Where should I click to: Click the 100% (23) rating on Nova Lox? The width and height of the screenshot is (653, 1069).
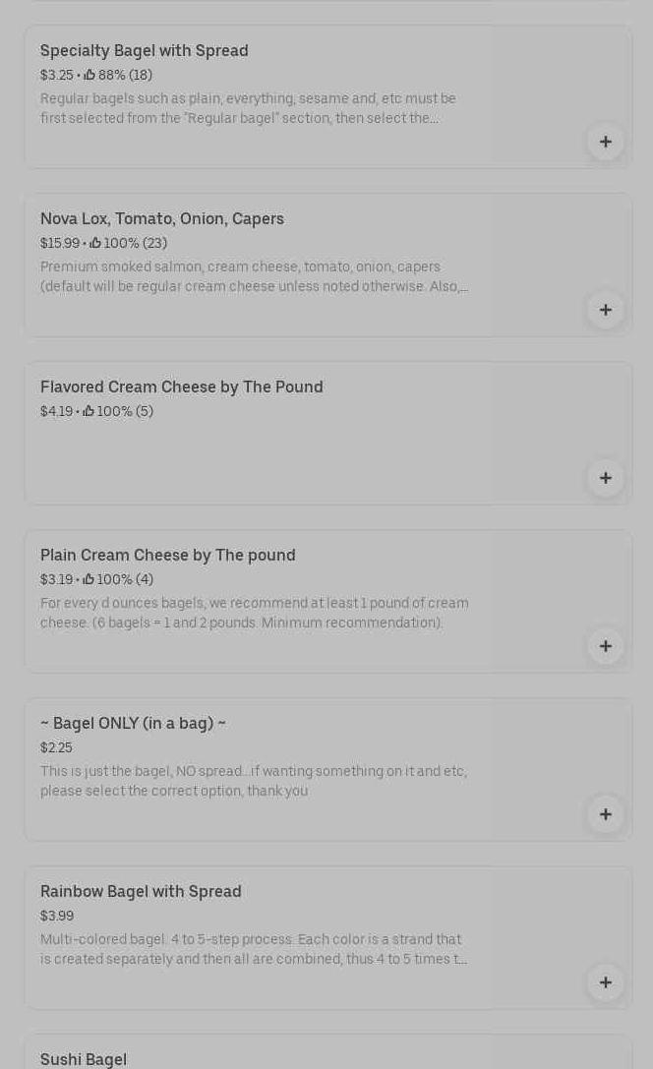[x=129, y=244]
